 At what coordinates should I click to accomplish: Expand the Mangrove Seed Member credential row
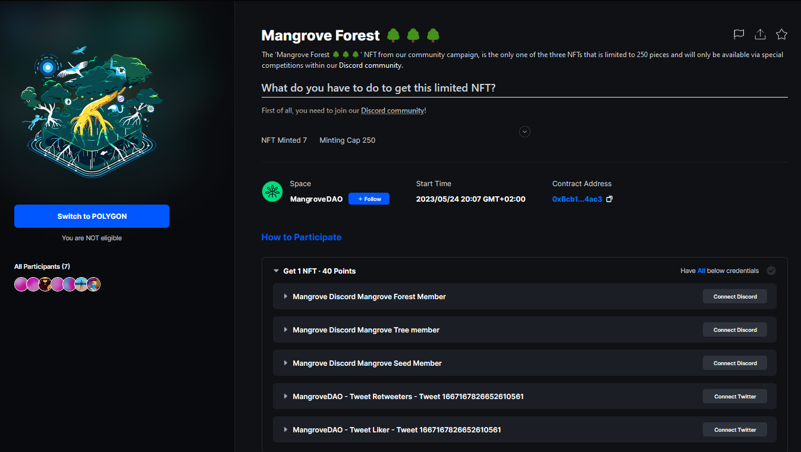[x=285, y=363]
